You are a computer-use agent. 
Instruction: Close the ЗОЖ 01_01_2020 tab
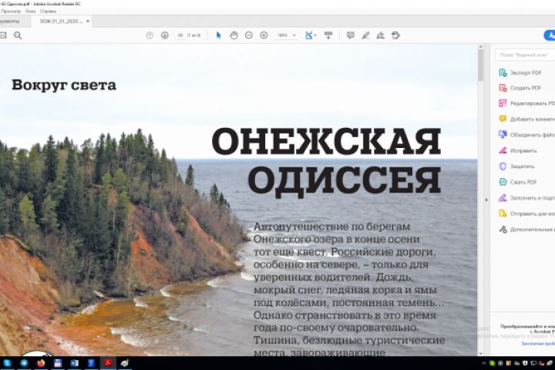point(88,22)
